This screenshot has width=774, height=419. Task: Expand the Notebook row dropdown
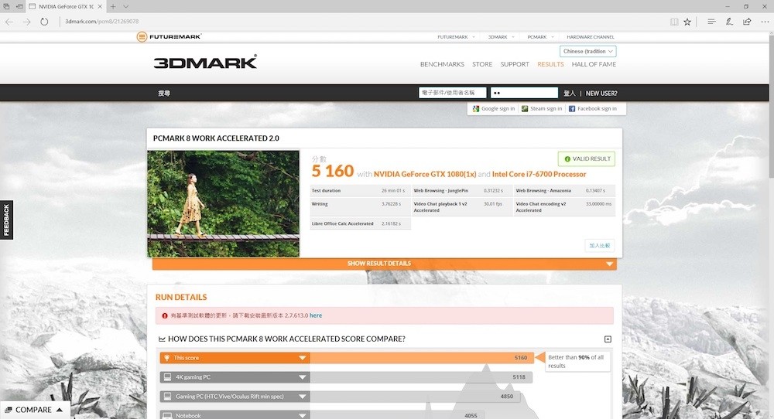[303, 416]
